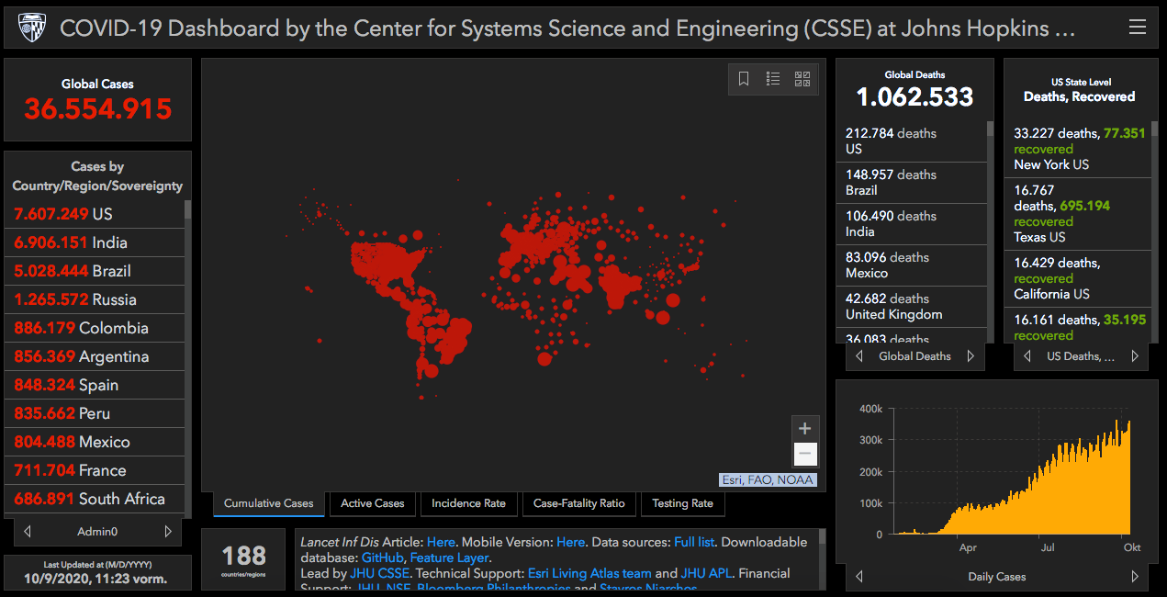Image resolution: width=1167 pixels, height=597 pixels.
Task: Click the right arrow beside Global Deaths
Action: coord(971,356)
